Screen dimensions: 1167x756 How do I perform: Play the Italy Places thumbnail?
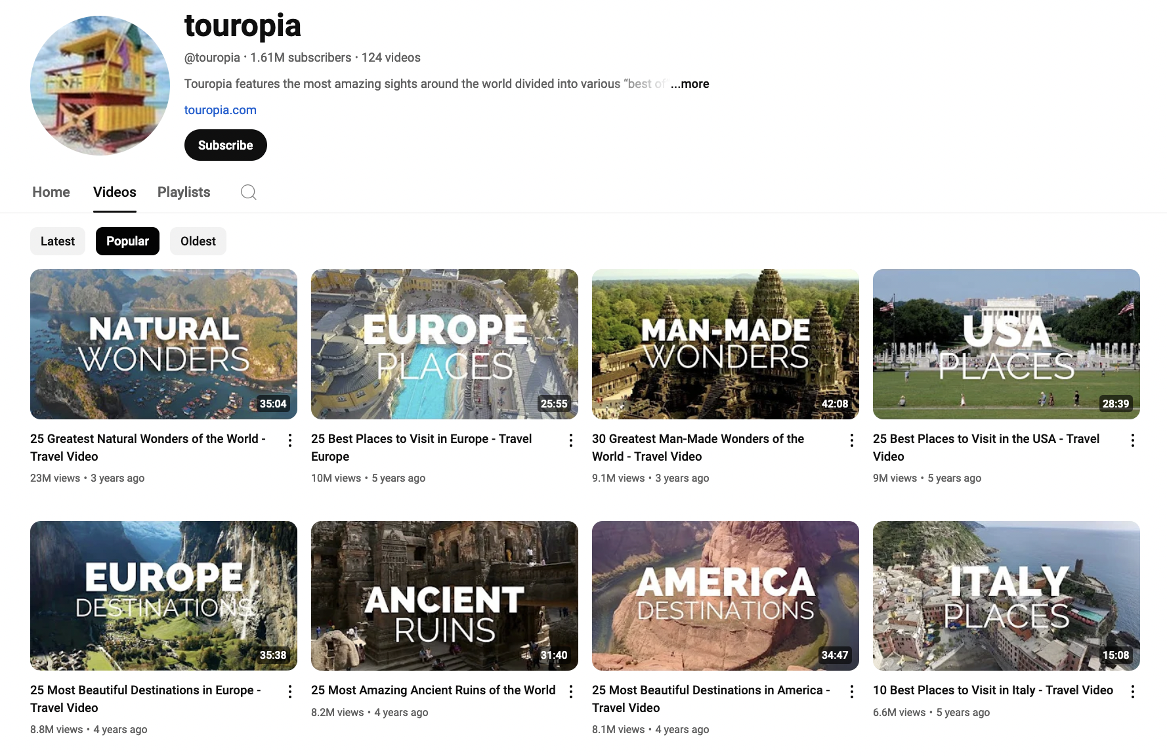1006,596
